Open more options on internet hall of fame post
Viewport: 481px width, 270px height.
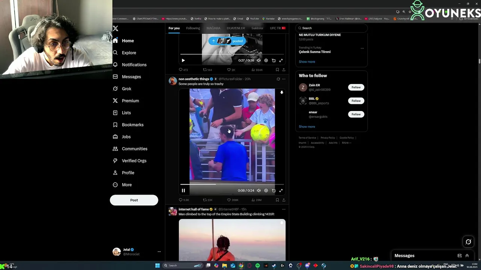[x=284, y=209]
